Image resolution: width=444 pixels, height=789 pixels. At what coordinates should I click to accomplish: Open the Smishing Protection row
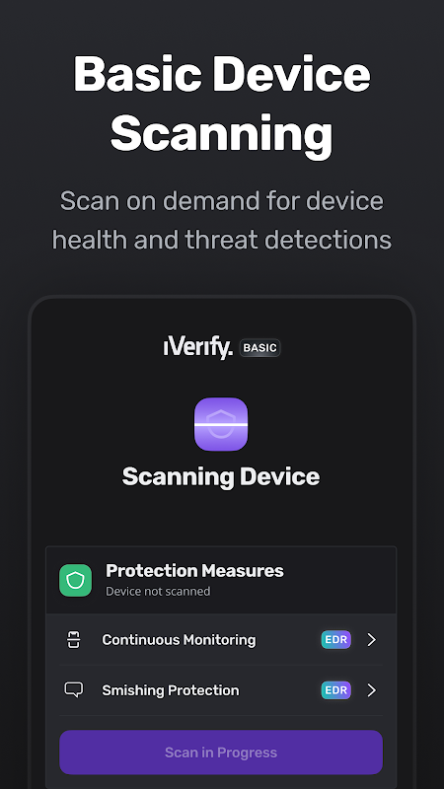click(x=221, y=689)
